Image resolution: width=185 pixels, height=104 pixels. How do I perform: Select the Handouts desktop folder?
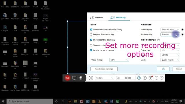(5, 88)
